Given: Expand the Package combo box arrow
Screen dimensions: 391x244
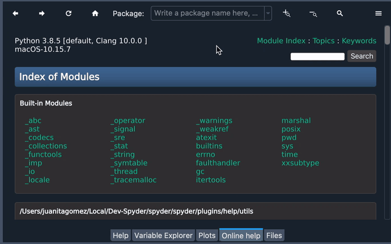Looking at the screenshot, I should tap(268, 13).
